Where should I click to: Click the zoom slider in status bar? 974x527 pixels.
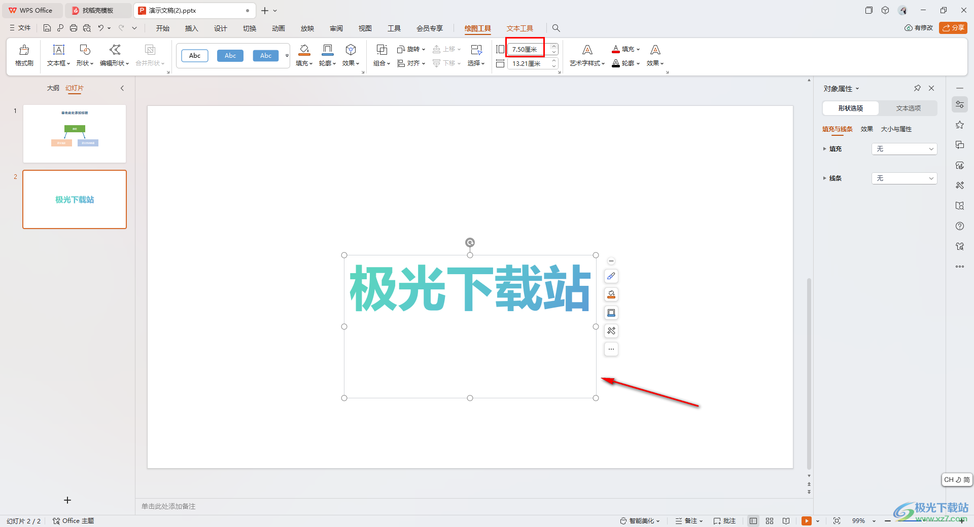923,521
